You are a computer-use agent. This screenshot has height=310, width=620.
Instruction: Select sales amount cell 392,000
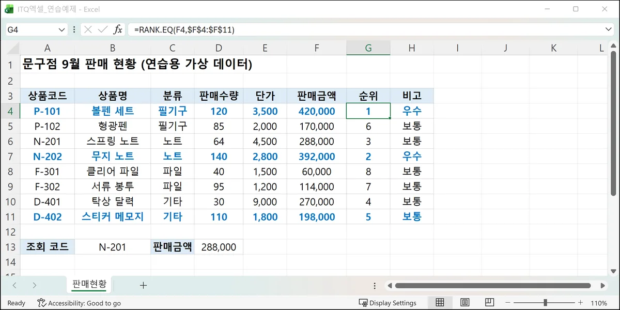click(x=317, y=156)
